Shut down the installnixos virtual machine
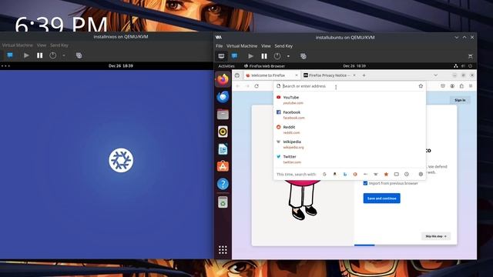Viewport: 493px width, 277px height. coord(53,55)
